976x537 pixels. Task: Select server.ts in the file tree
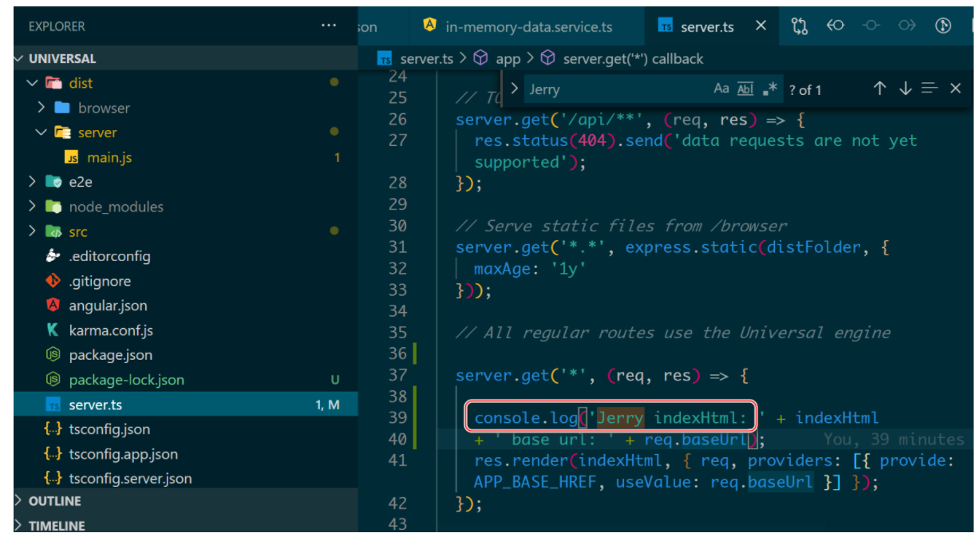[x=186, y=405]
